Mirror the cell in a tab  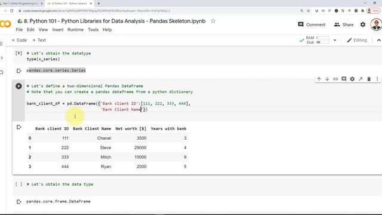[361, 79]
